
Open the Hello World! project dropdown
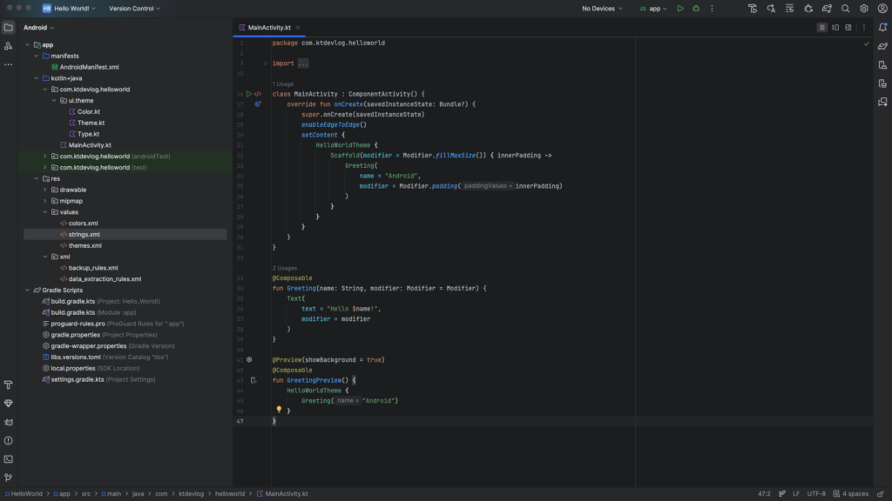(x=69, y=9)
